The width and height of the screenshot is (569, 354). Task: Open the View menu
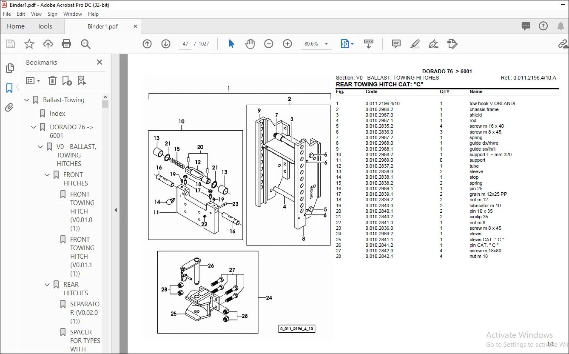click(x=36, y=14)
